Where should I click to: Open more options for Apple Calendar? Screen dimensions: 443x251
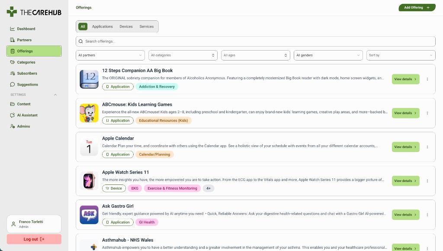tap(427, 147)
